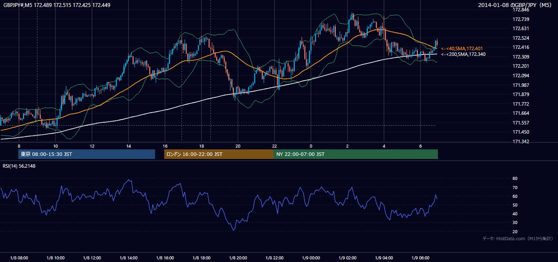Click the 2014-01-08 GBP/JPY (M5) chart title
Screen dimensions: 558x262
tap(516, 5)
